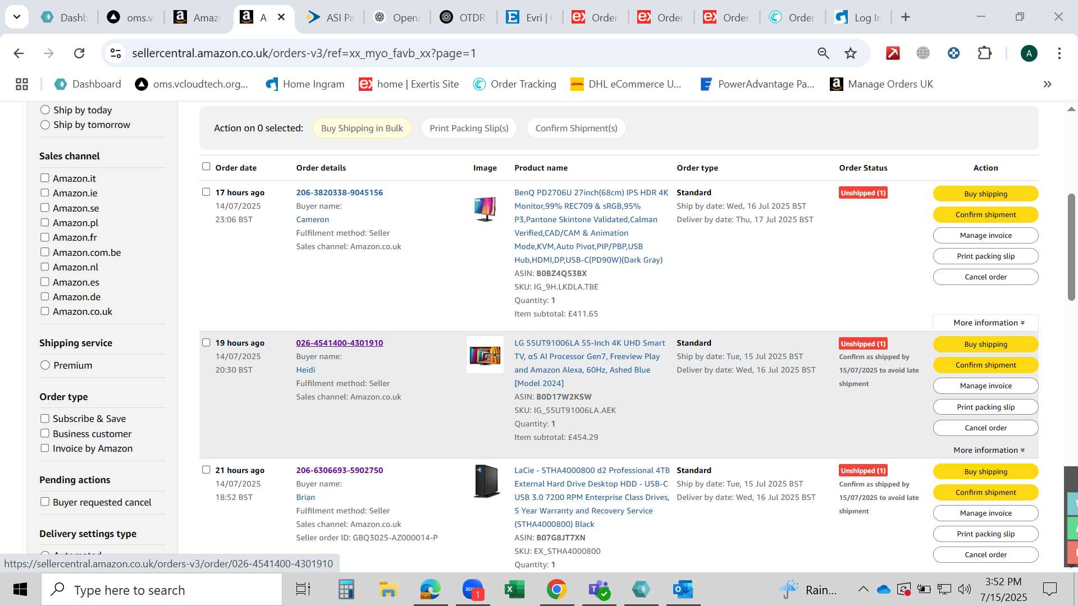Open the Windows Start menu

tap(20, 589)
